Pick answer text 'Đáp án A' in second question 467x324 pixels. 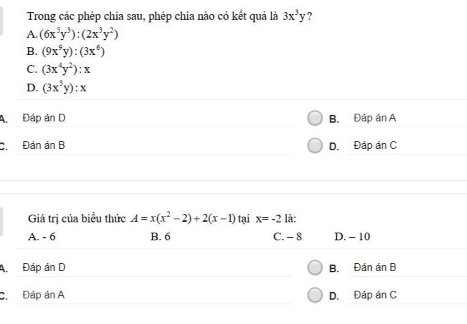tap(44, 295)
